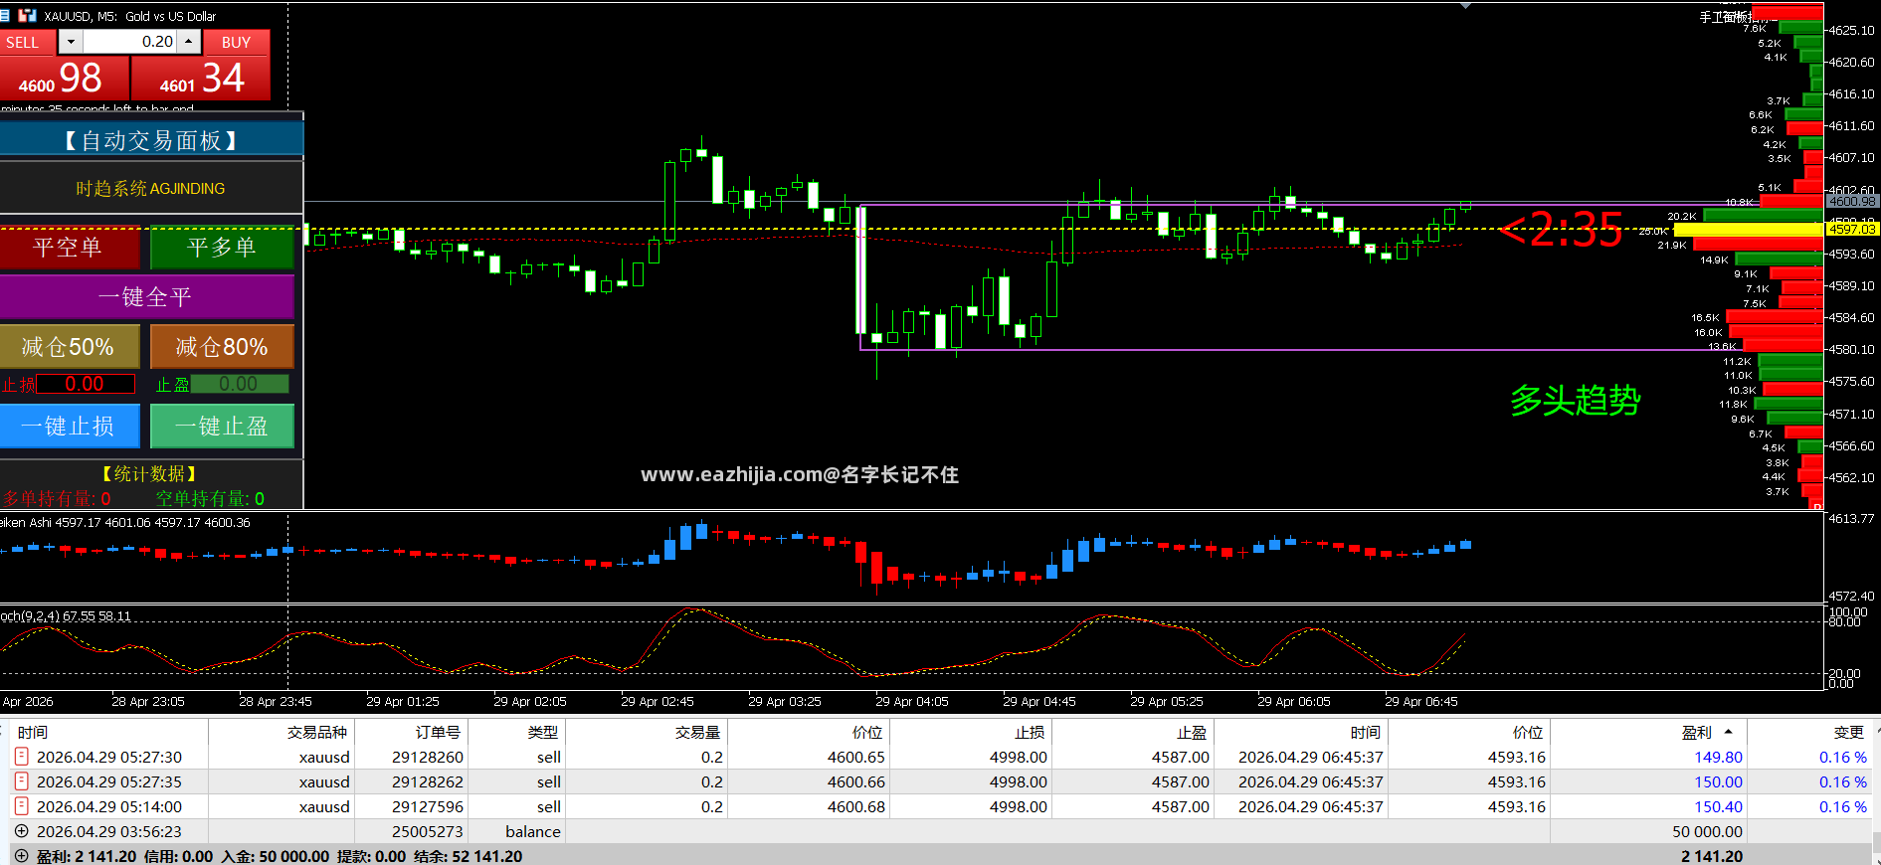Click the 多头趋势 trend label on chart
Viewport: 1881px width, 865px height.
pyautogui.click(x=1576, y=400)
